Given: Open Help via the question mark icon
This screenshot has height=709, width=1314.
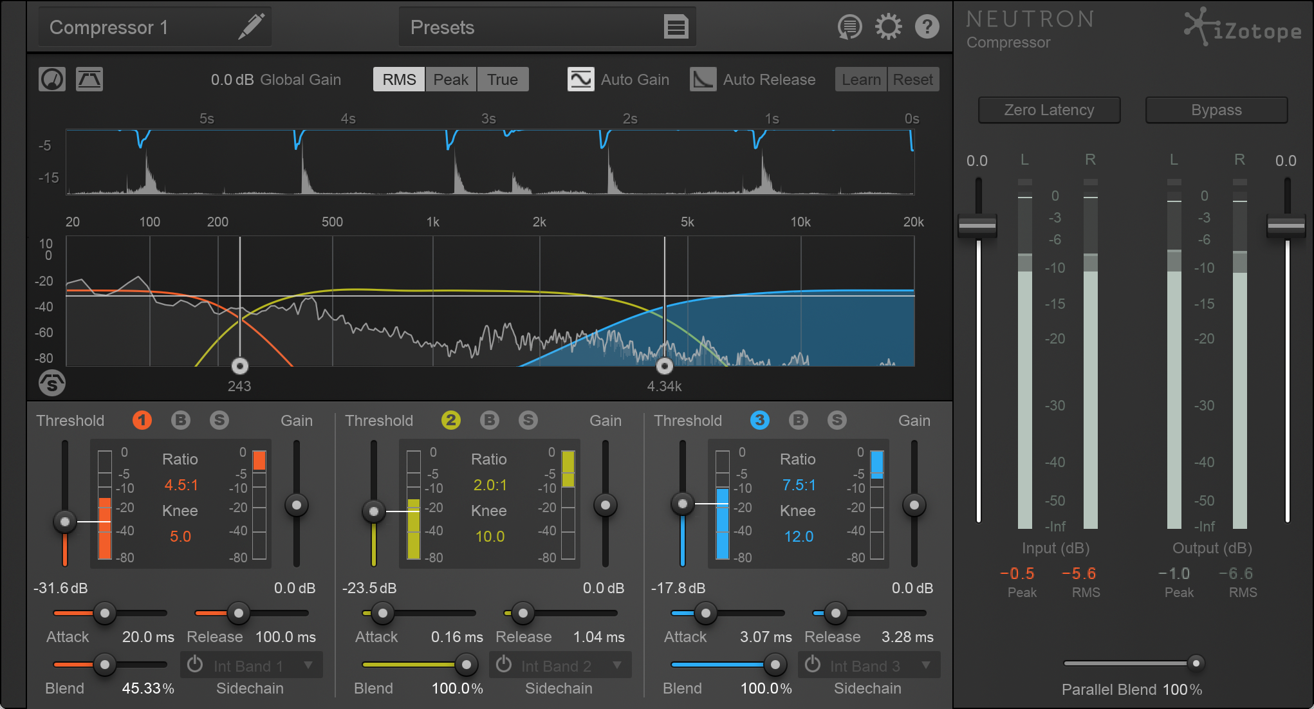Looking at the screenshot, I should [x=927, y=26].
